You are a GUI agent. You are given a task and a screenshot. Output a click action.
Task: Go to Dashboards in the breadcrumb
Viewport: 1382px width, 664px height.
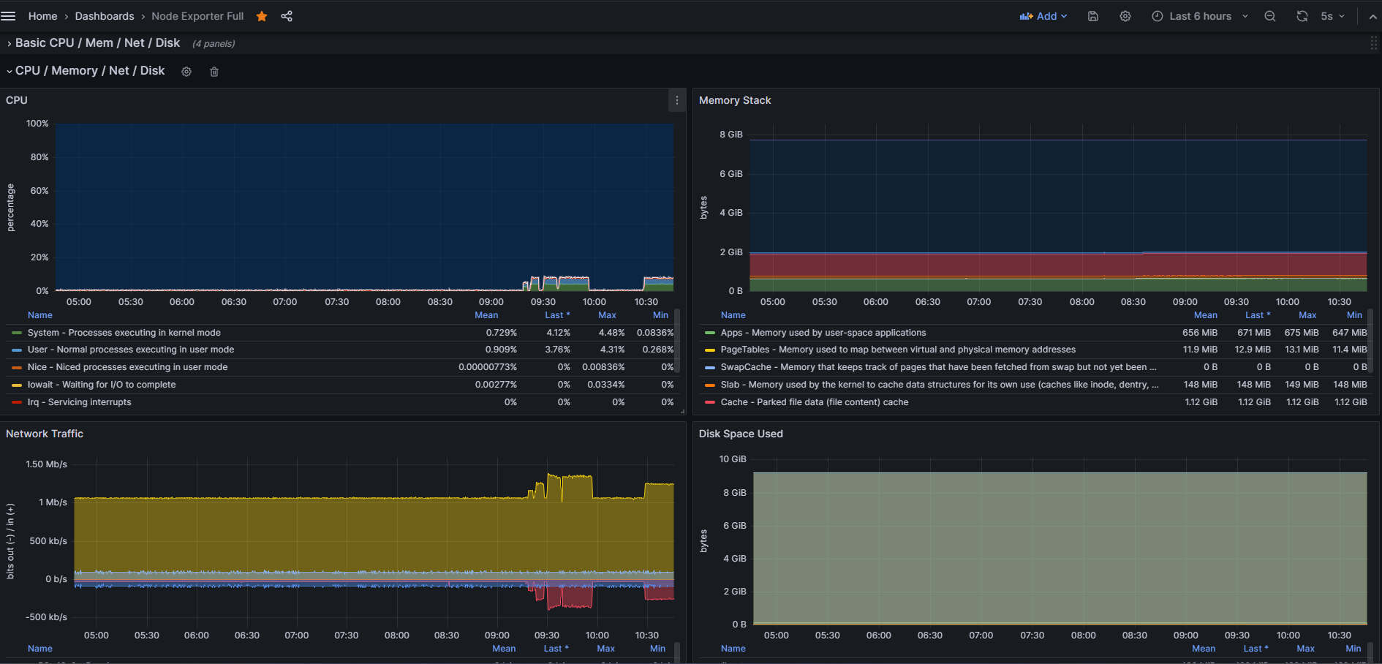[x=105, y=16]
